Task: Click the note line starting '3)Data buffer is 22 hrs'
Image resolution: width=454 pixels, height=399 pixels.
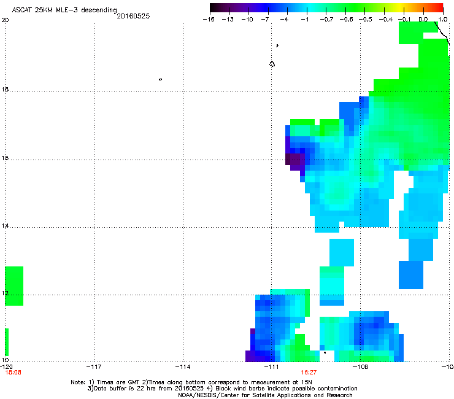Action: click(222, 389)
